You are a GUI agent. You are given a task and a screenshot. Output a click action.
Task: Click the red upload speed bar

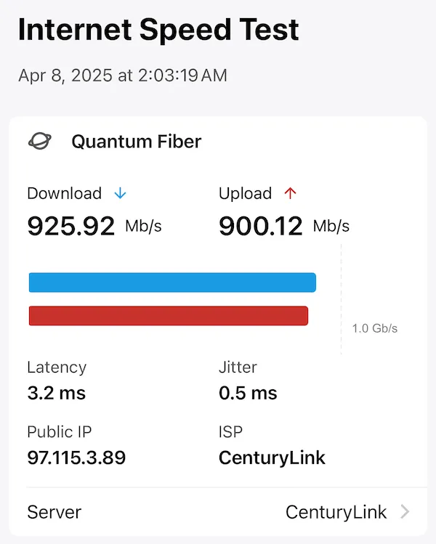tap(169, 316)
